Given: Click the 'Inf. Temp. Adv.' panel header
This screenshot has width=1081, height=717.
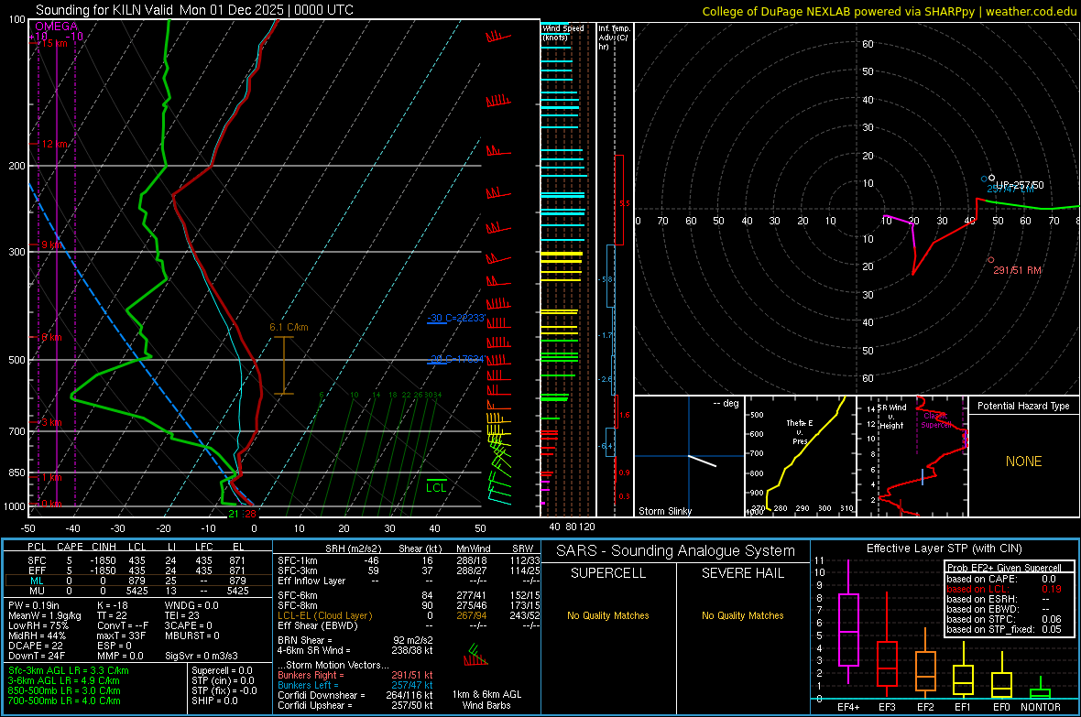Looking at the screenshot, I should click(614, 38).
